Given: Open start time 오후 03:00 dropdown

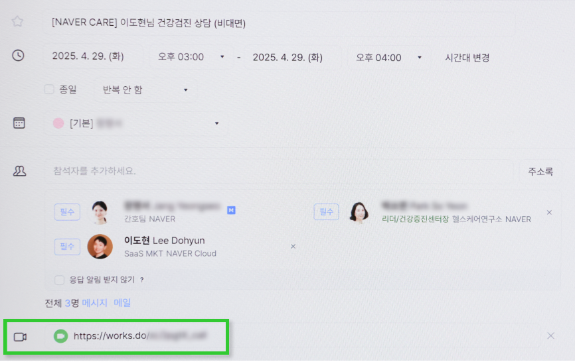Looking at the screenshot, I should [191, 57].
